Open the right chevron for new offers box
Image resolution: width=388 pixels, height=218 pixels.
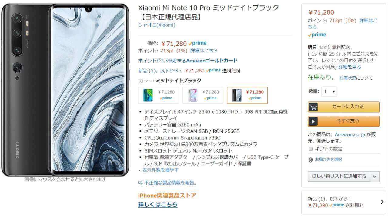[382, 202]
